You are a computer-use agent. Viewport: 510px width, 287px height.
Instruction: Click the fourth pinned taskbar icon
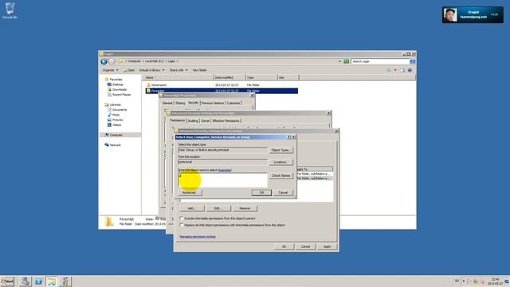click(x=65, y=281)
